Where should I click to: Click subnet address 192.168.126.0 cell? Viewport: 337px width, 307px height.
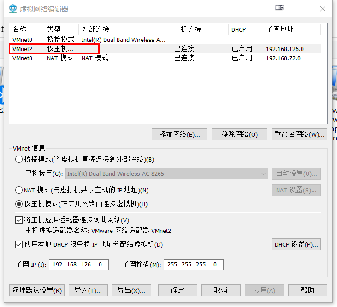tap(285, 49)
